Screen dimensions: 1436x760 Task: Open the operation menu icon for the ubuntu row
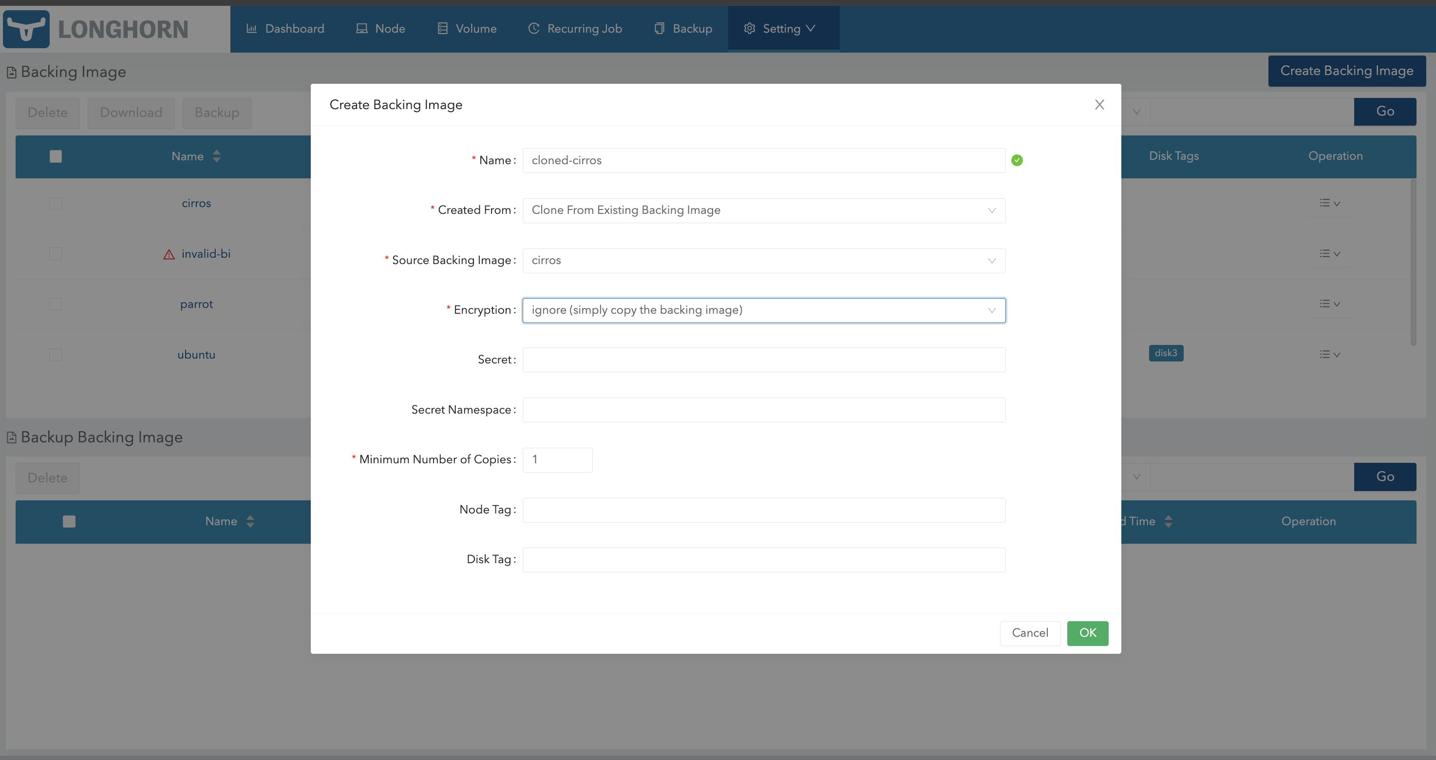1329,355
